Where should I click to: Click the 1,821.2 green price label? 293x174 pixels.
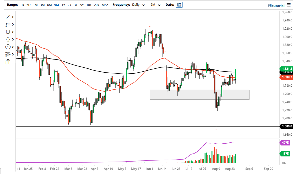[286, 69]
